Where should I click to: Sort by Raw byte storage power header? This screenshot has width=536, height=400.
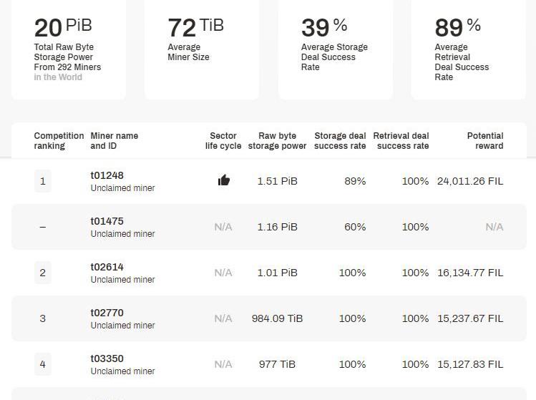(x=277, y=141)
